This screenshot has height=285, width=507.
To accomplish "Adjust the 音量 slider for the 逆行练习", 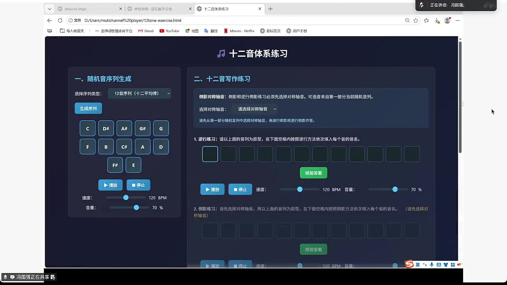I will pos(388,190).
